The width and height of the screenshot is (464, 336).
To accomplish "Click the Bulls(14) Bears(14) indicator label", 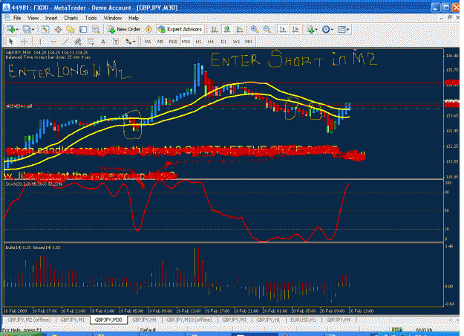I will tap(33, 248).
